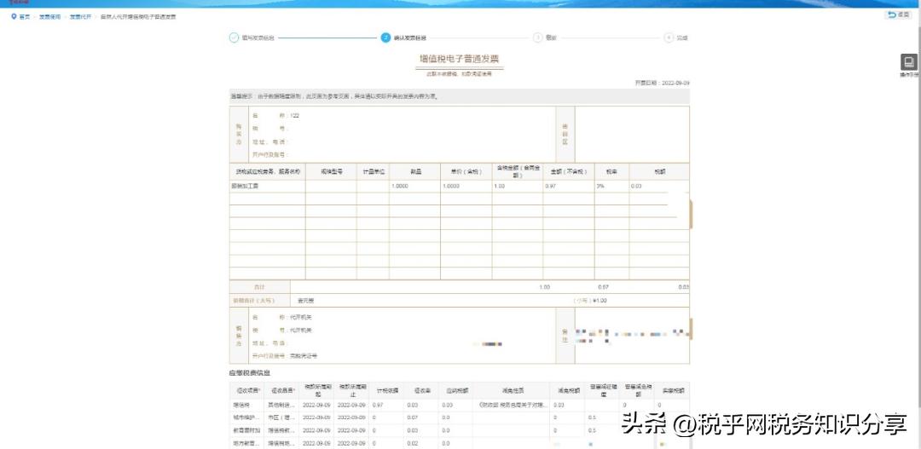The width and height of the screenshot is (921, 449).
Task: Click the 返回 back button at top right
Action: [900, 14]
